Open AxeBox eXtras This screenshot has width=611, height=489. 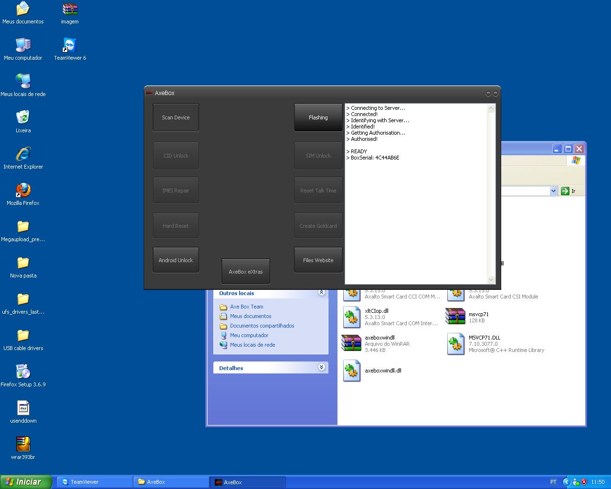[245, 272]
